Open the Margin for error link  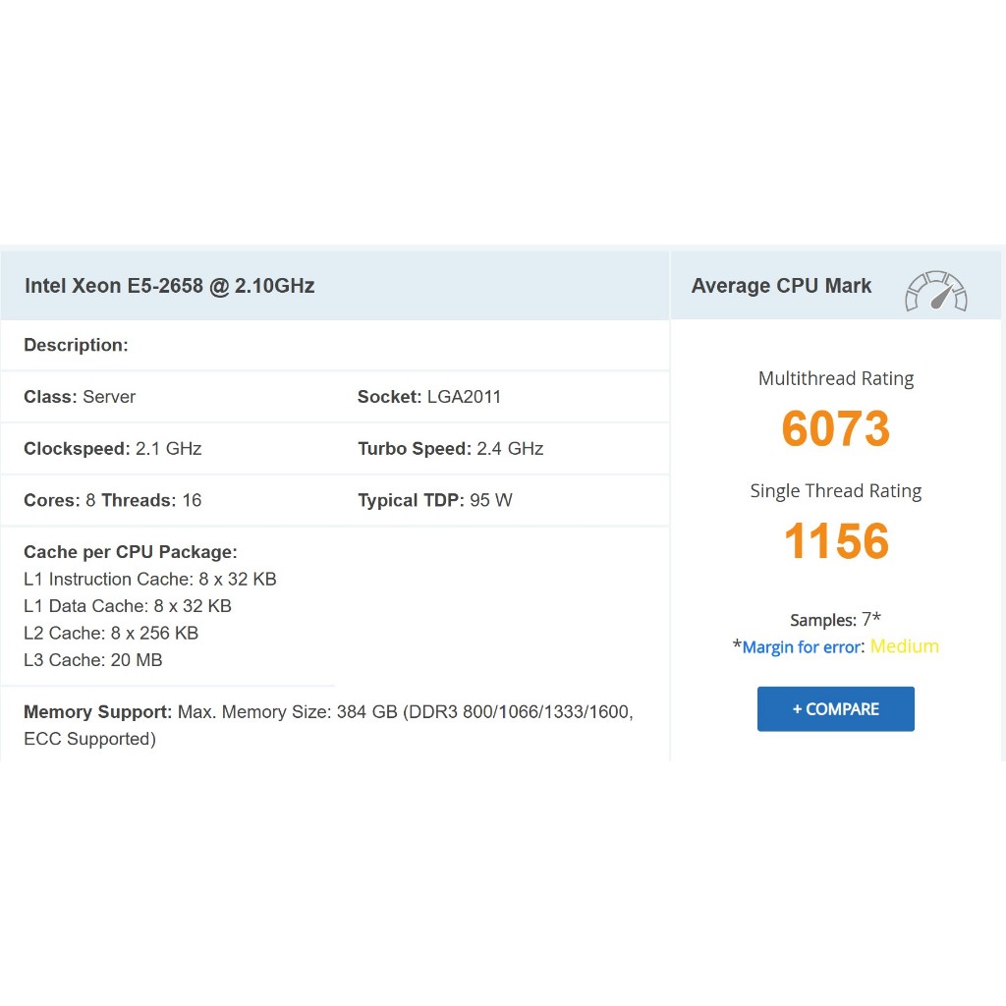pyautogui.click(x=802, y=647)
